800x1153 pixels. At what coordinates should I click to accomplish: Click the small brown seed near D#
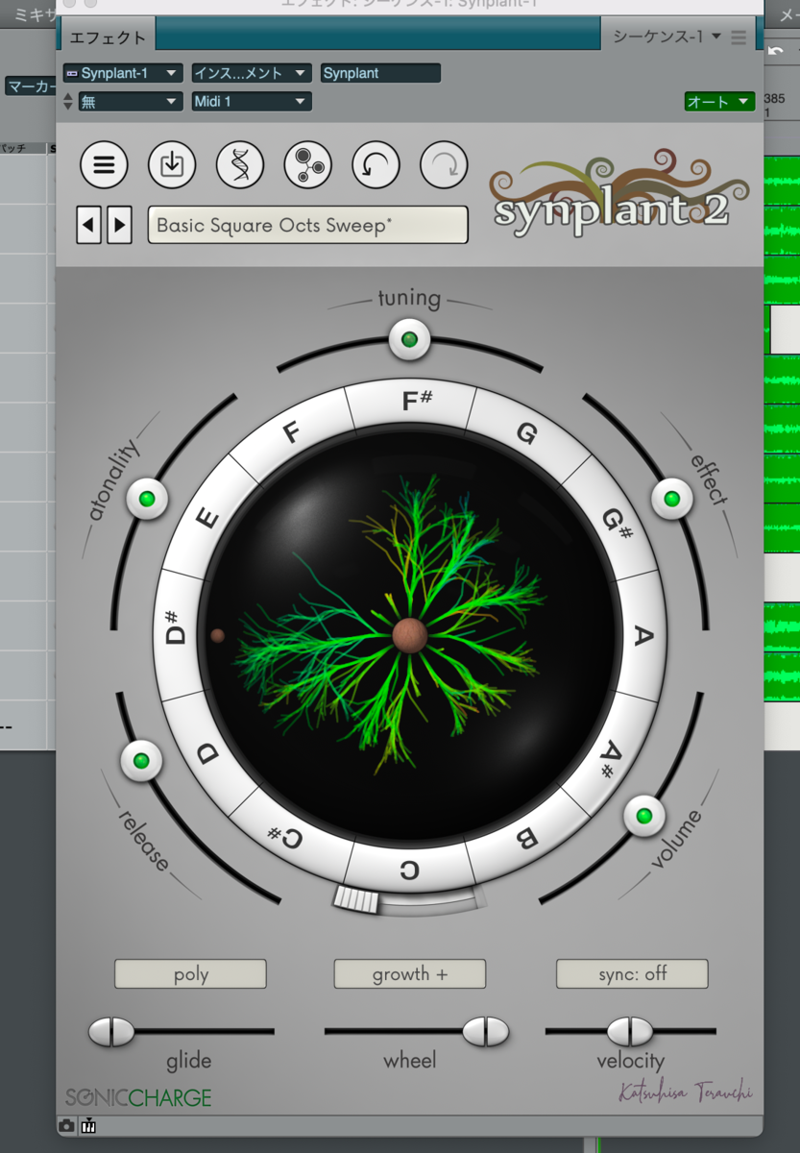[x=217, y=636]
